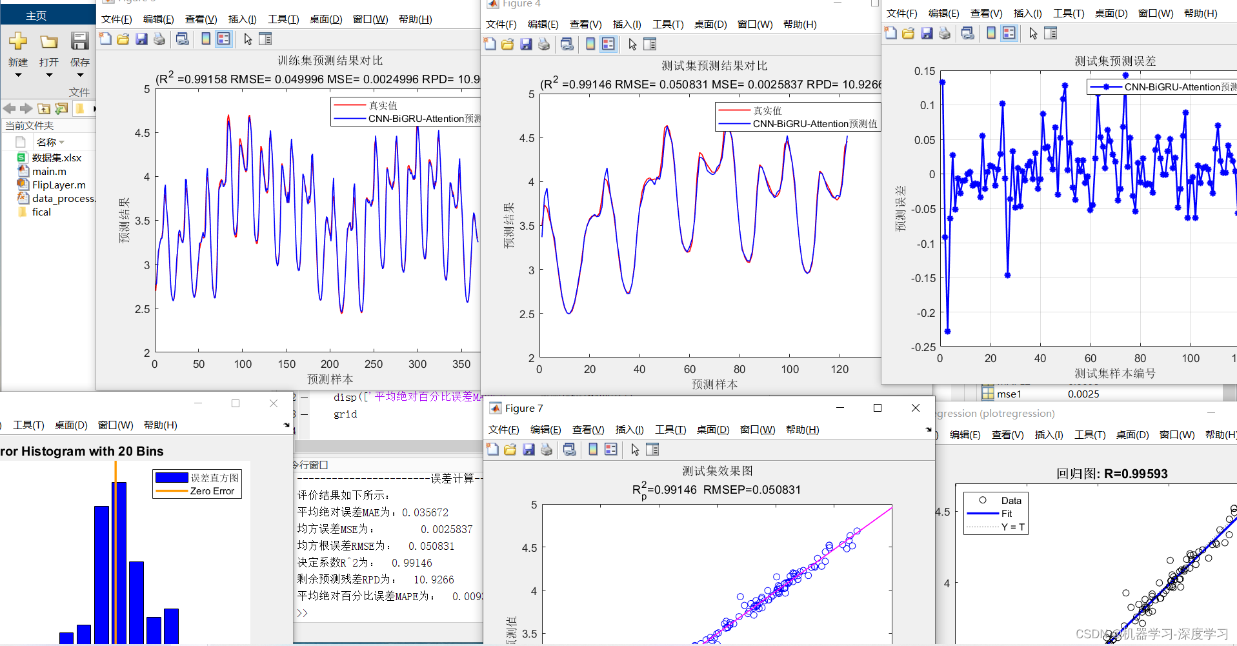
Task: Click the Fit legend entry in regression plot
Action: pos(1006,514)
